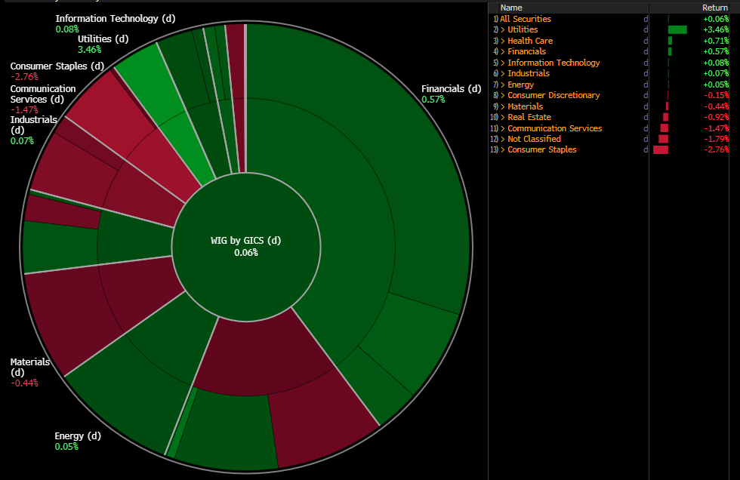Select Consumer Discretionary in the table

pyautogui.click(x=553, y=95)
